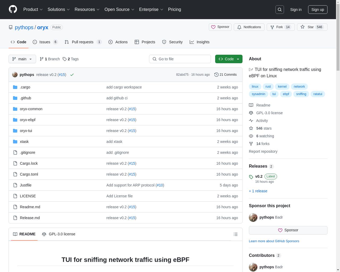Open the Open Source dropdown menu
The width and height of the screenshot is (340, 272).
119,9
